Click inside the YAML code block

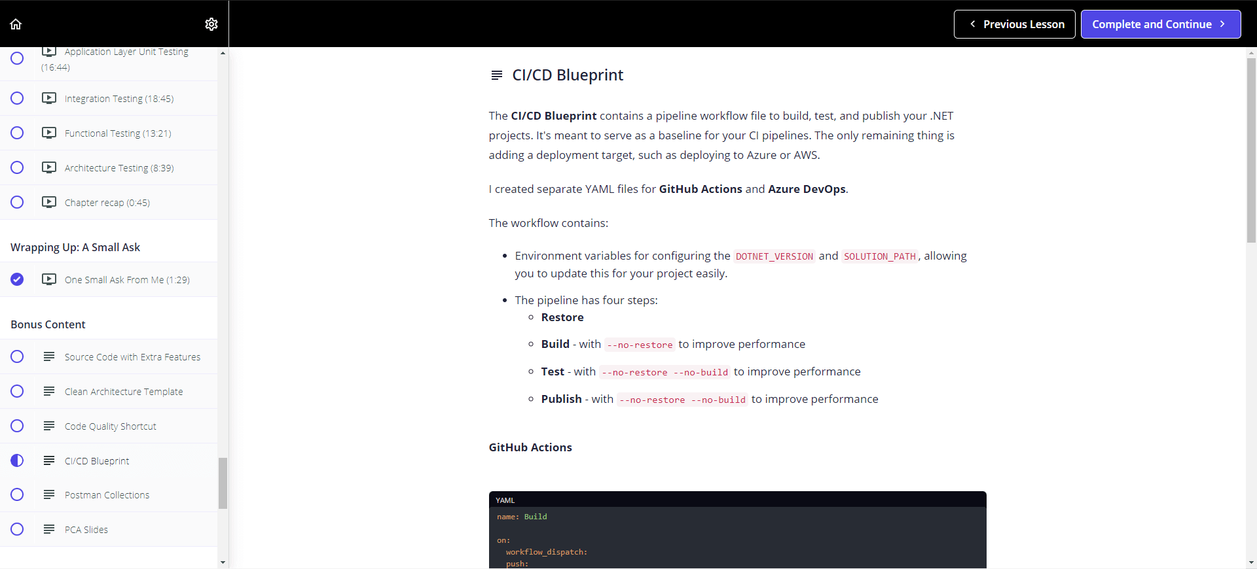click(x=737, y=536)
